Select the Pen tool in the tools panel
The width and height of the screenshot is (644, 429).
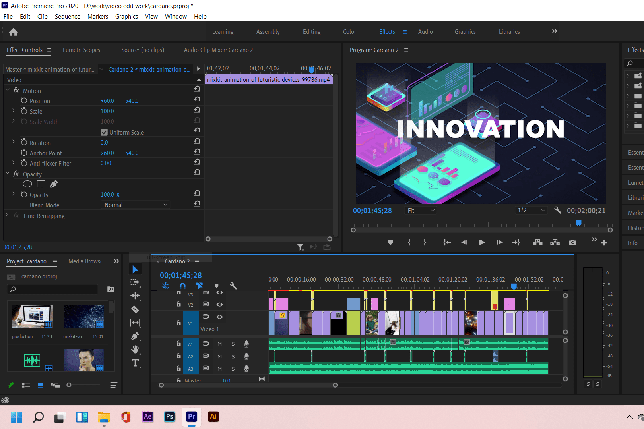point(135,336)
